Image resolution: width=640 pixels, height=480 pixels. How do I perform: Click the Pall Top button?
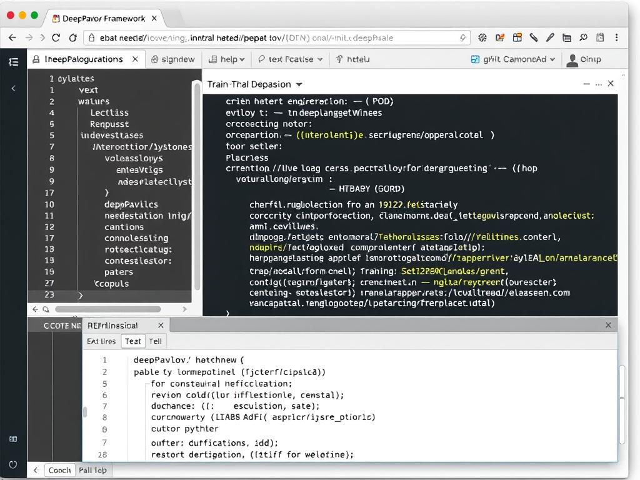(x=92, y=470)
